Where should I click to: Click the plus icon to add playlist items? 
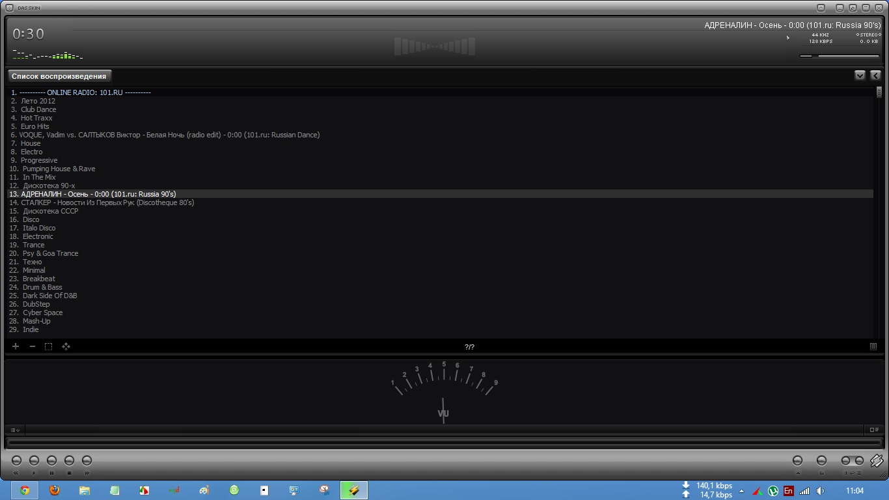click(16, 346)
